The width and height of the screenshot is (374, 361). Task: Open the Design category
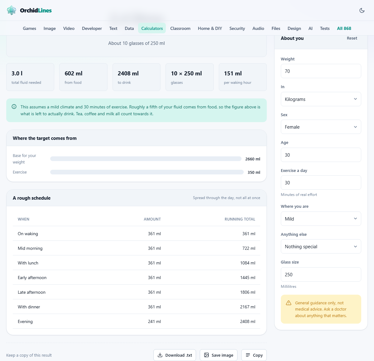294,28
